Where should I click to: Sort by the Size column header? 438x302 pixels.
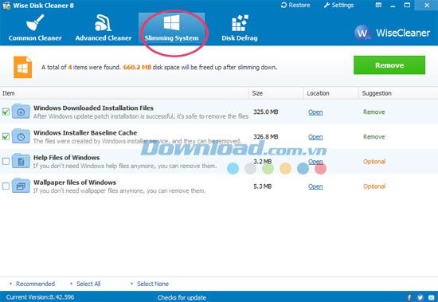point(276,93)
